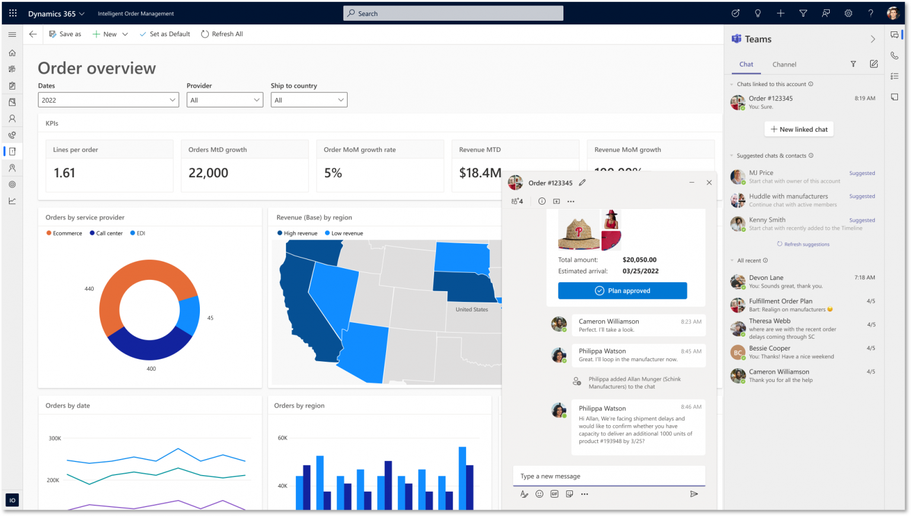Click the Plan approved button
This screenshot has width=911, height=516.
(x=622, y=291)
